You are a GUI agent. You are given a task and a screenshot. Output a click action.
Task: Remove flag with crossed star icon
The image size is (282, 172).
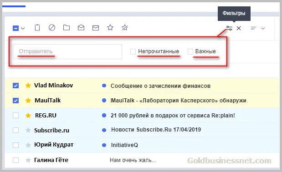coord(125,27)
